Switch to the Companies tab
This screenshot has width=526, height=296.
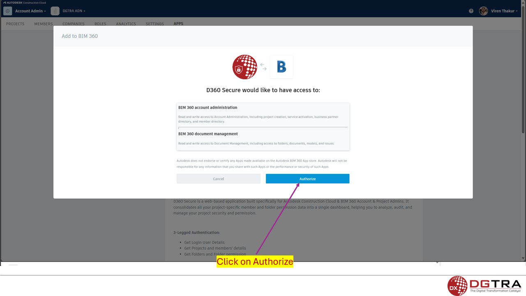pyautogui.click(x=74, y=24)
